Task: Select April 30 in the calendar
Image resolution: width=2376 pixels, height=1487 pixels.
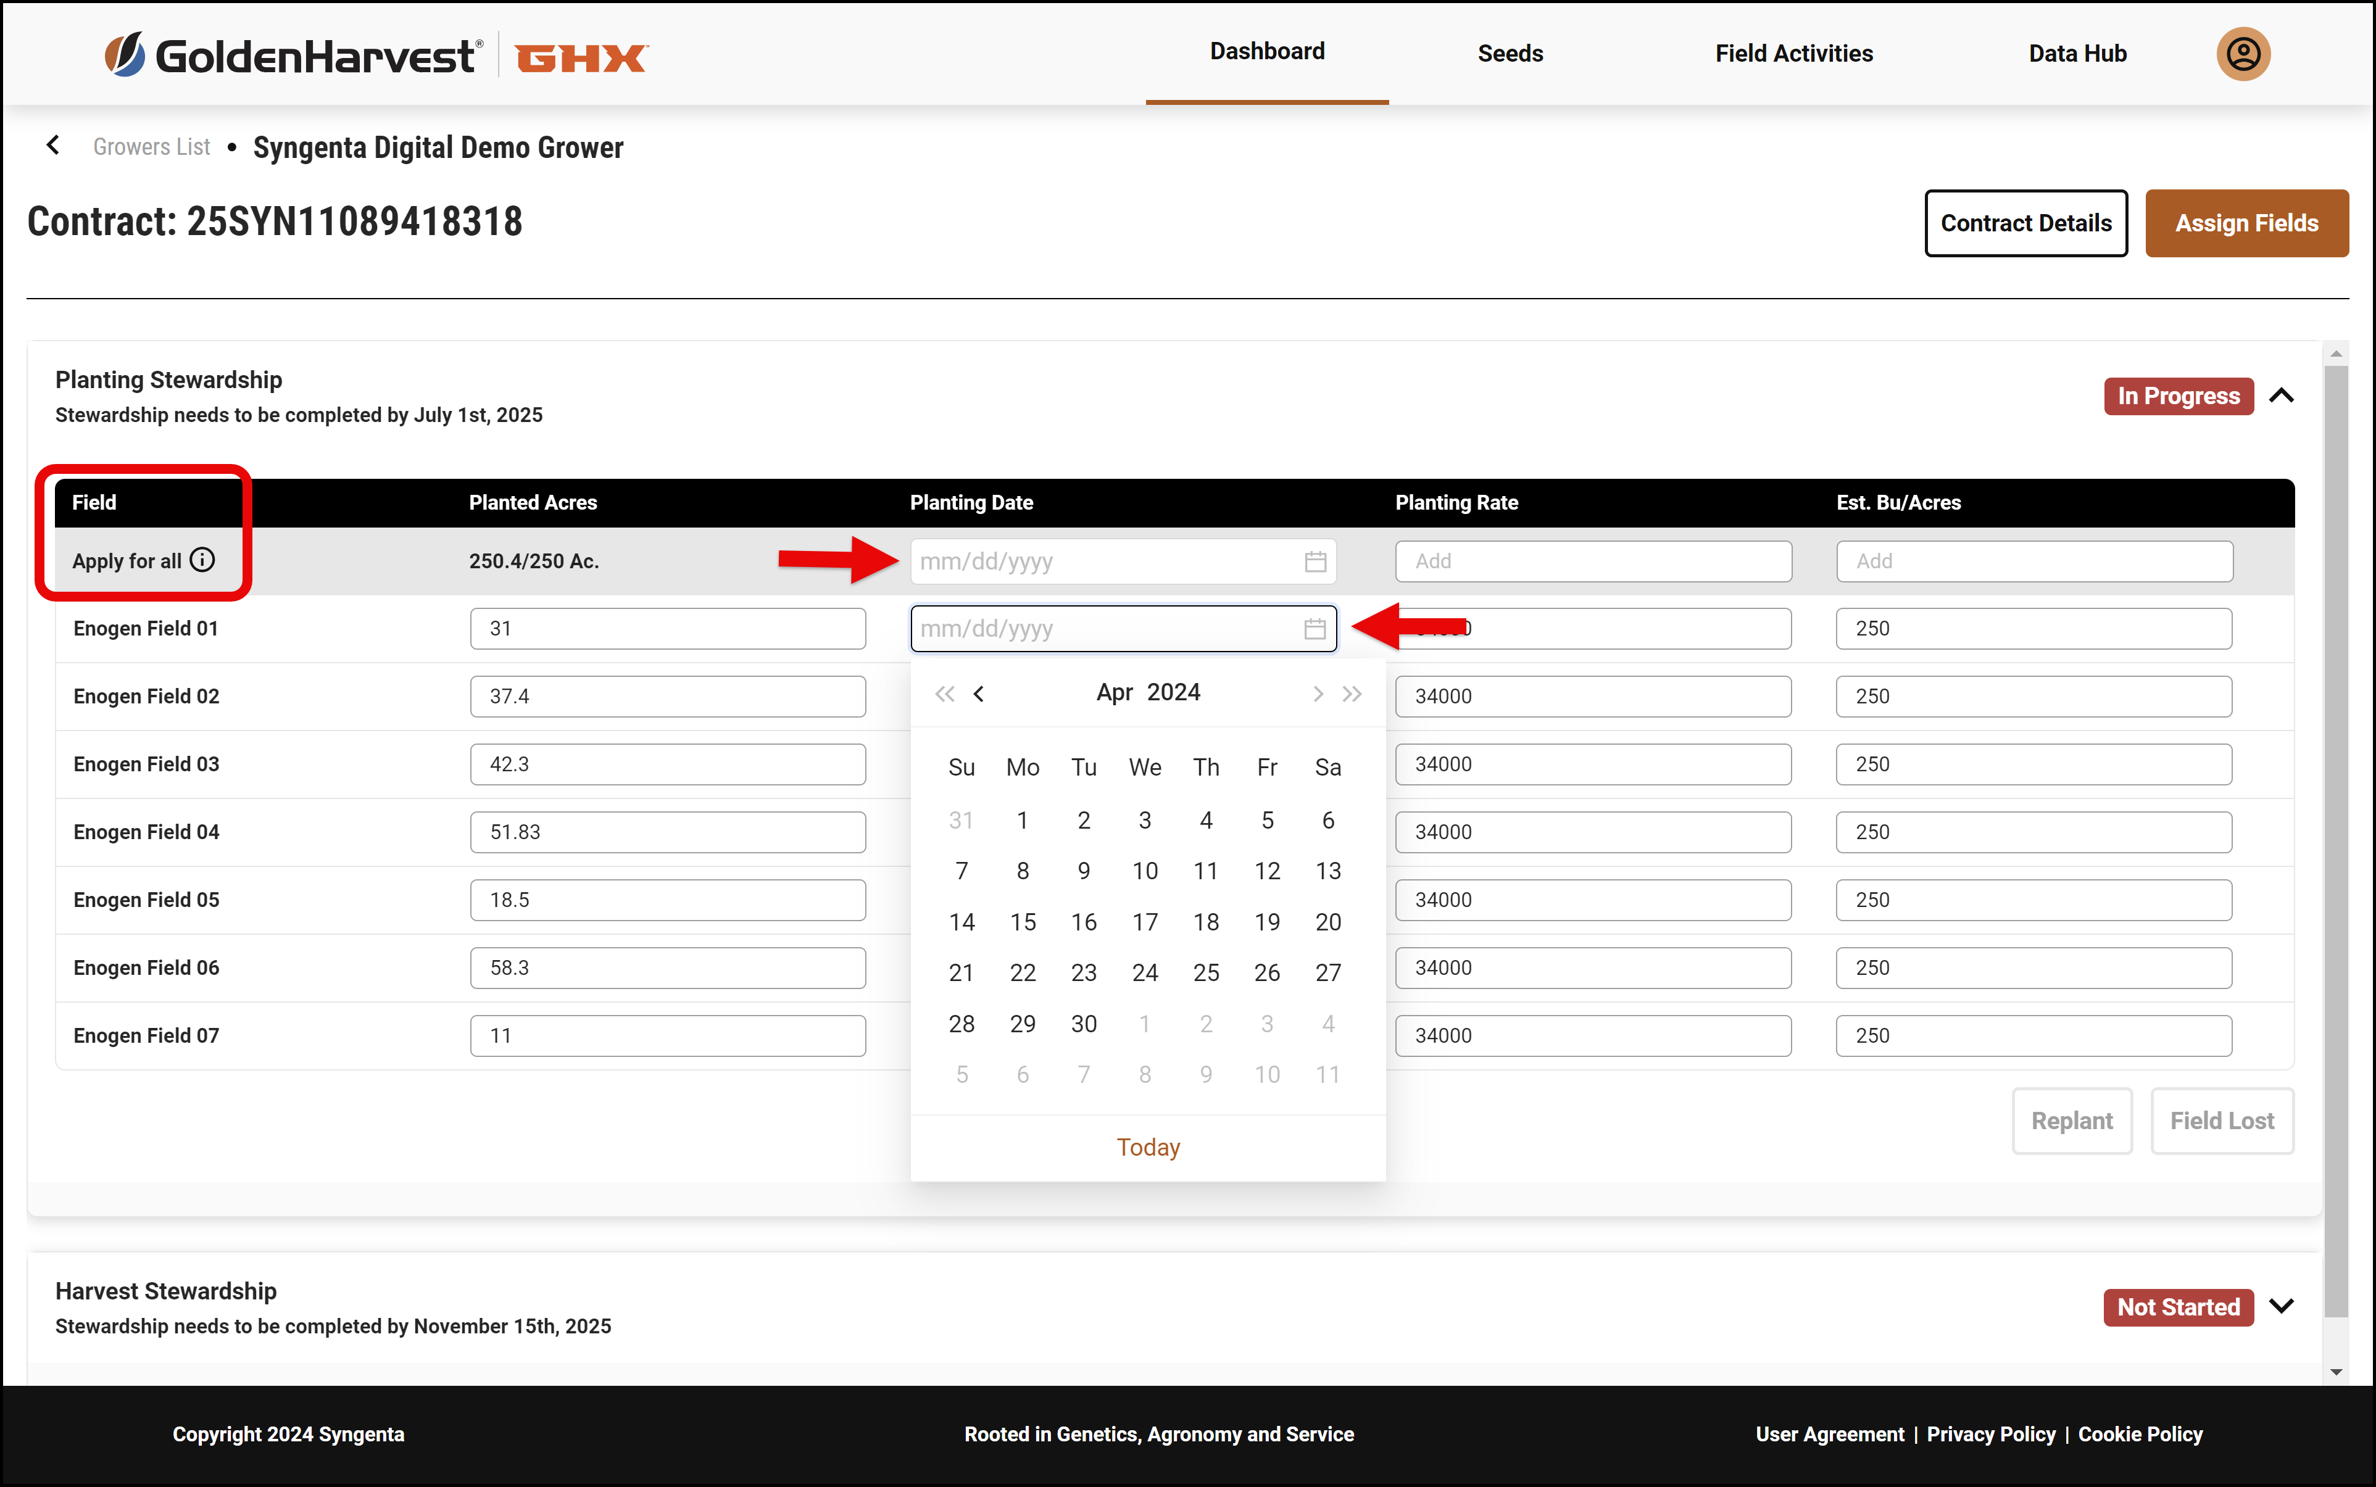Action: (x=1084, y=1024)
